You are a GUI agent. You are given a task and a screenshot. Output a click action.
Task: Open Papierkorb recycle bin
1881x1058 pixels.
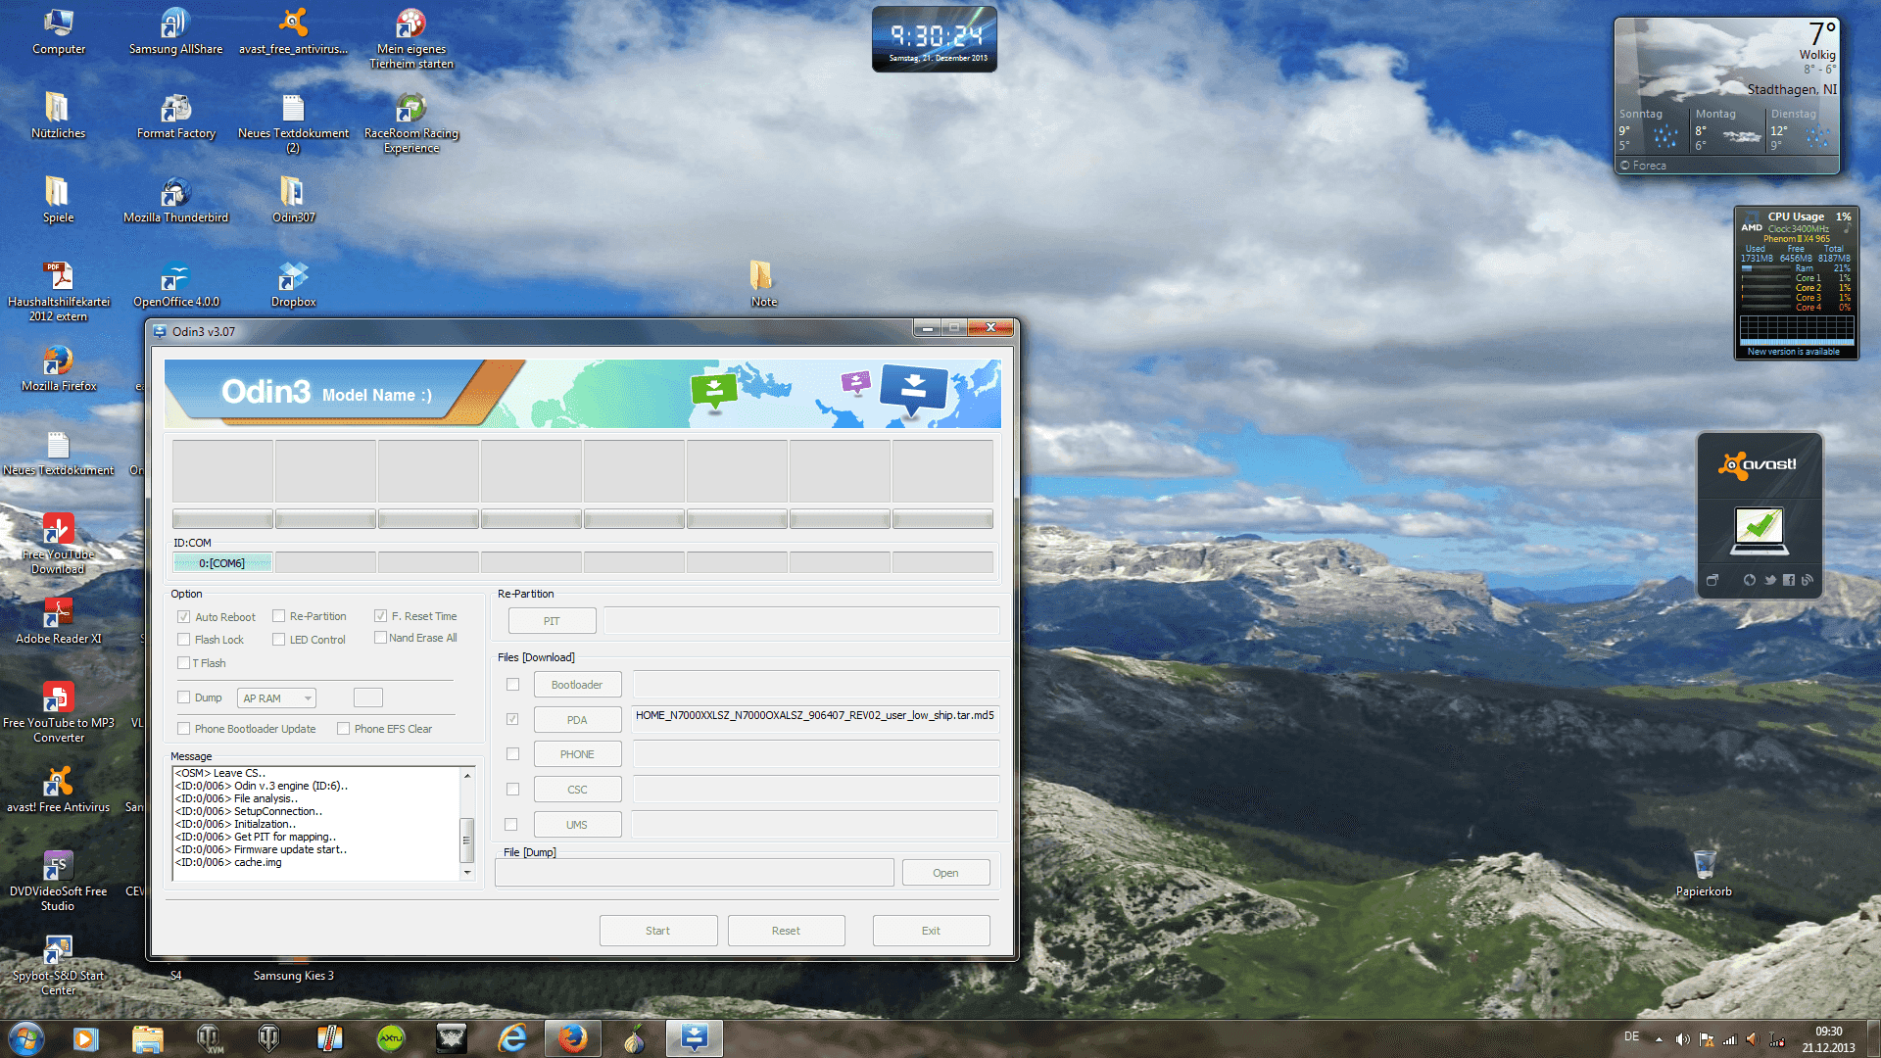[1704, 872]
